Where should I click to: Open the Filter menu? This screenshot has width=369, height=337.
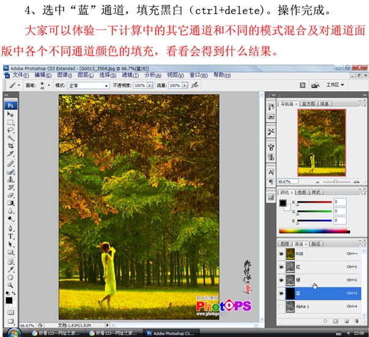(130, 75)
